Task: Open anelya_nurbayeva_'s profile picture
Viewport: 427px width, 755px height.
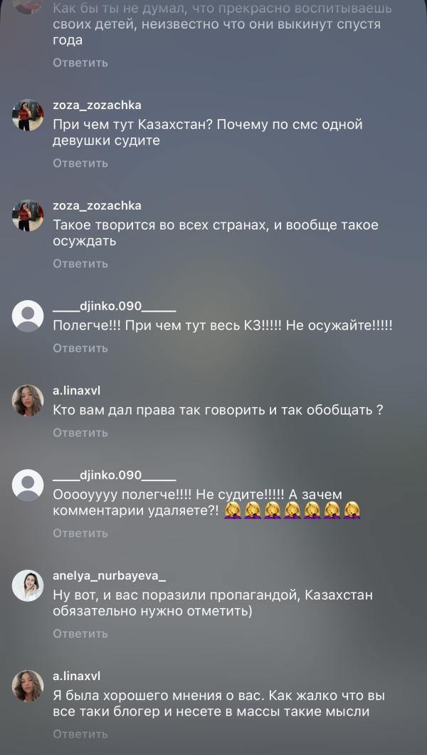Action: 28,585
